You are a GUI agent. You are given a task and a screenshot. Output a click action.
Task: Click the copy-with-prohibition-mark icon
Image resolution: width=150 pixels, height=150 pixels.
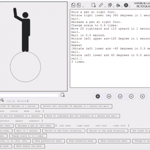pos(110,5)
